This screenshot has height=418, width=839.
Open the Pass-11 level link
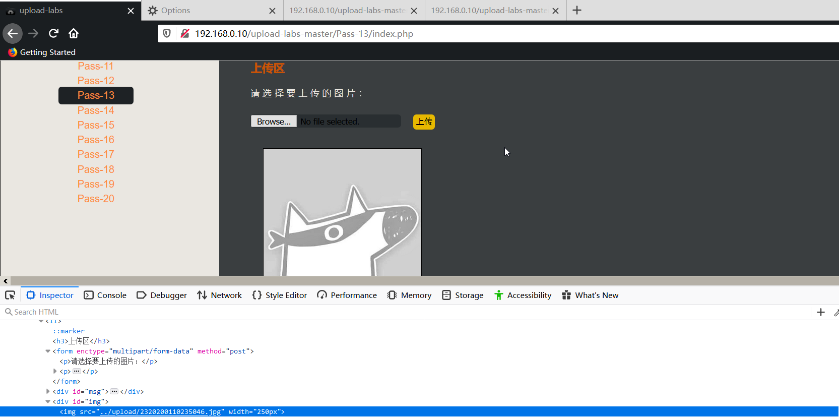pyautogui.click(x=96, y=66)
